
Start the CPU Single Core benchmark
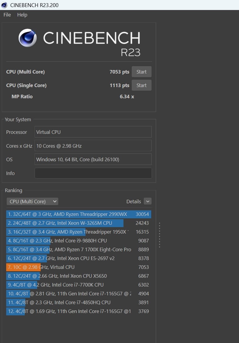(x=141, y=85)
